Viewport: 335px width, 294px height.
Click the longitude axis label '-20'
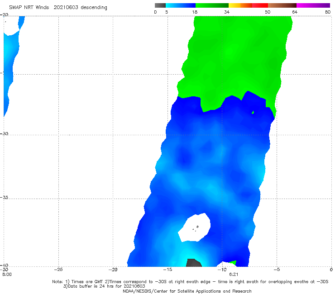[113, 270]
